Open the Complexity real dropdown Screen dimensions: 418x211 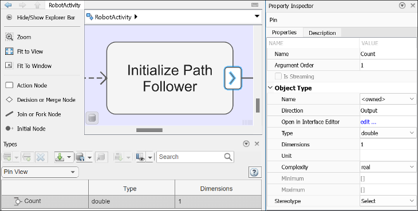click(x=412, y=167)
